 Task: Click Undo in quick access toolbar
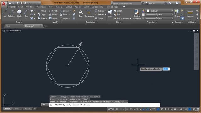point(29,3)
